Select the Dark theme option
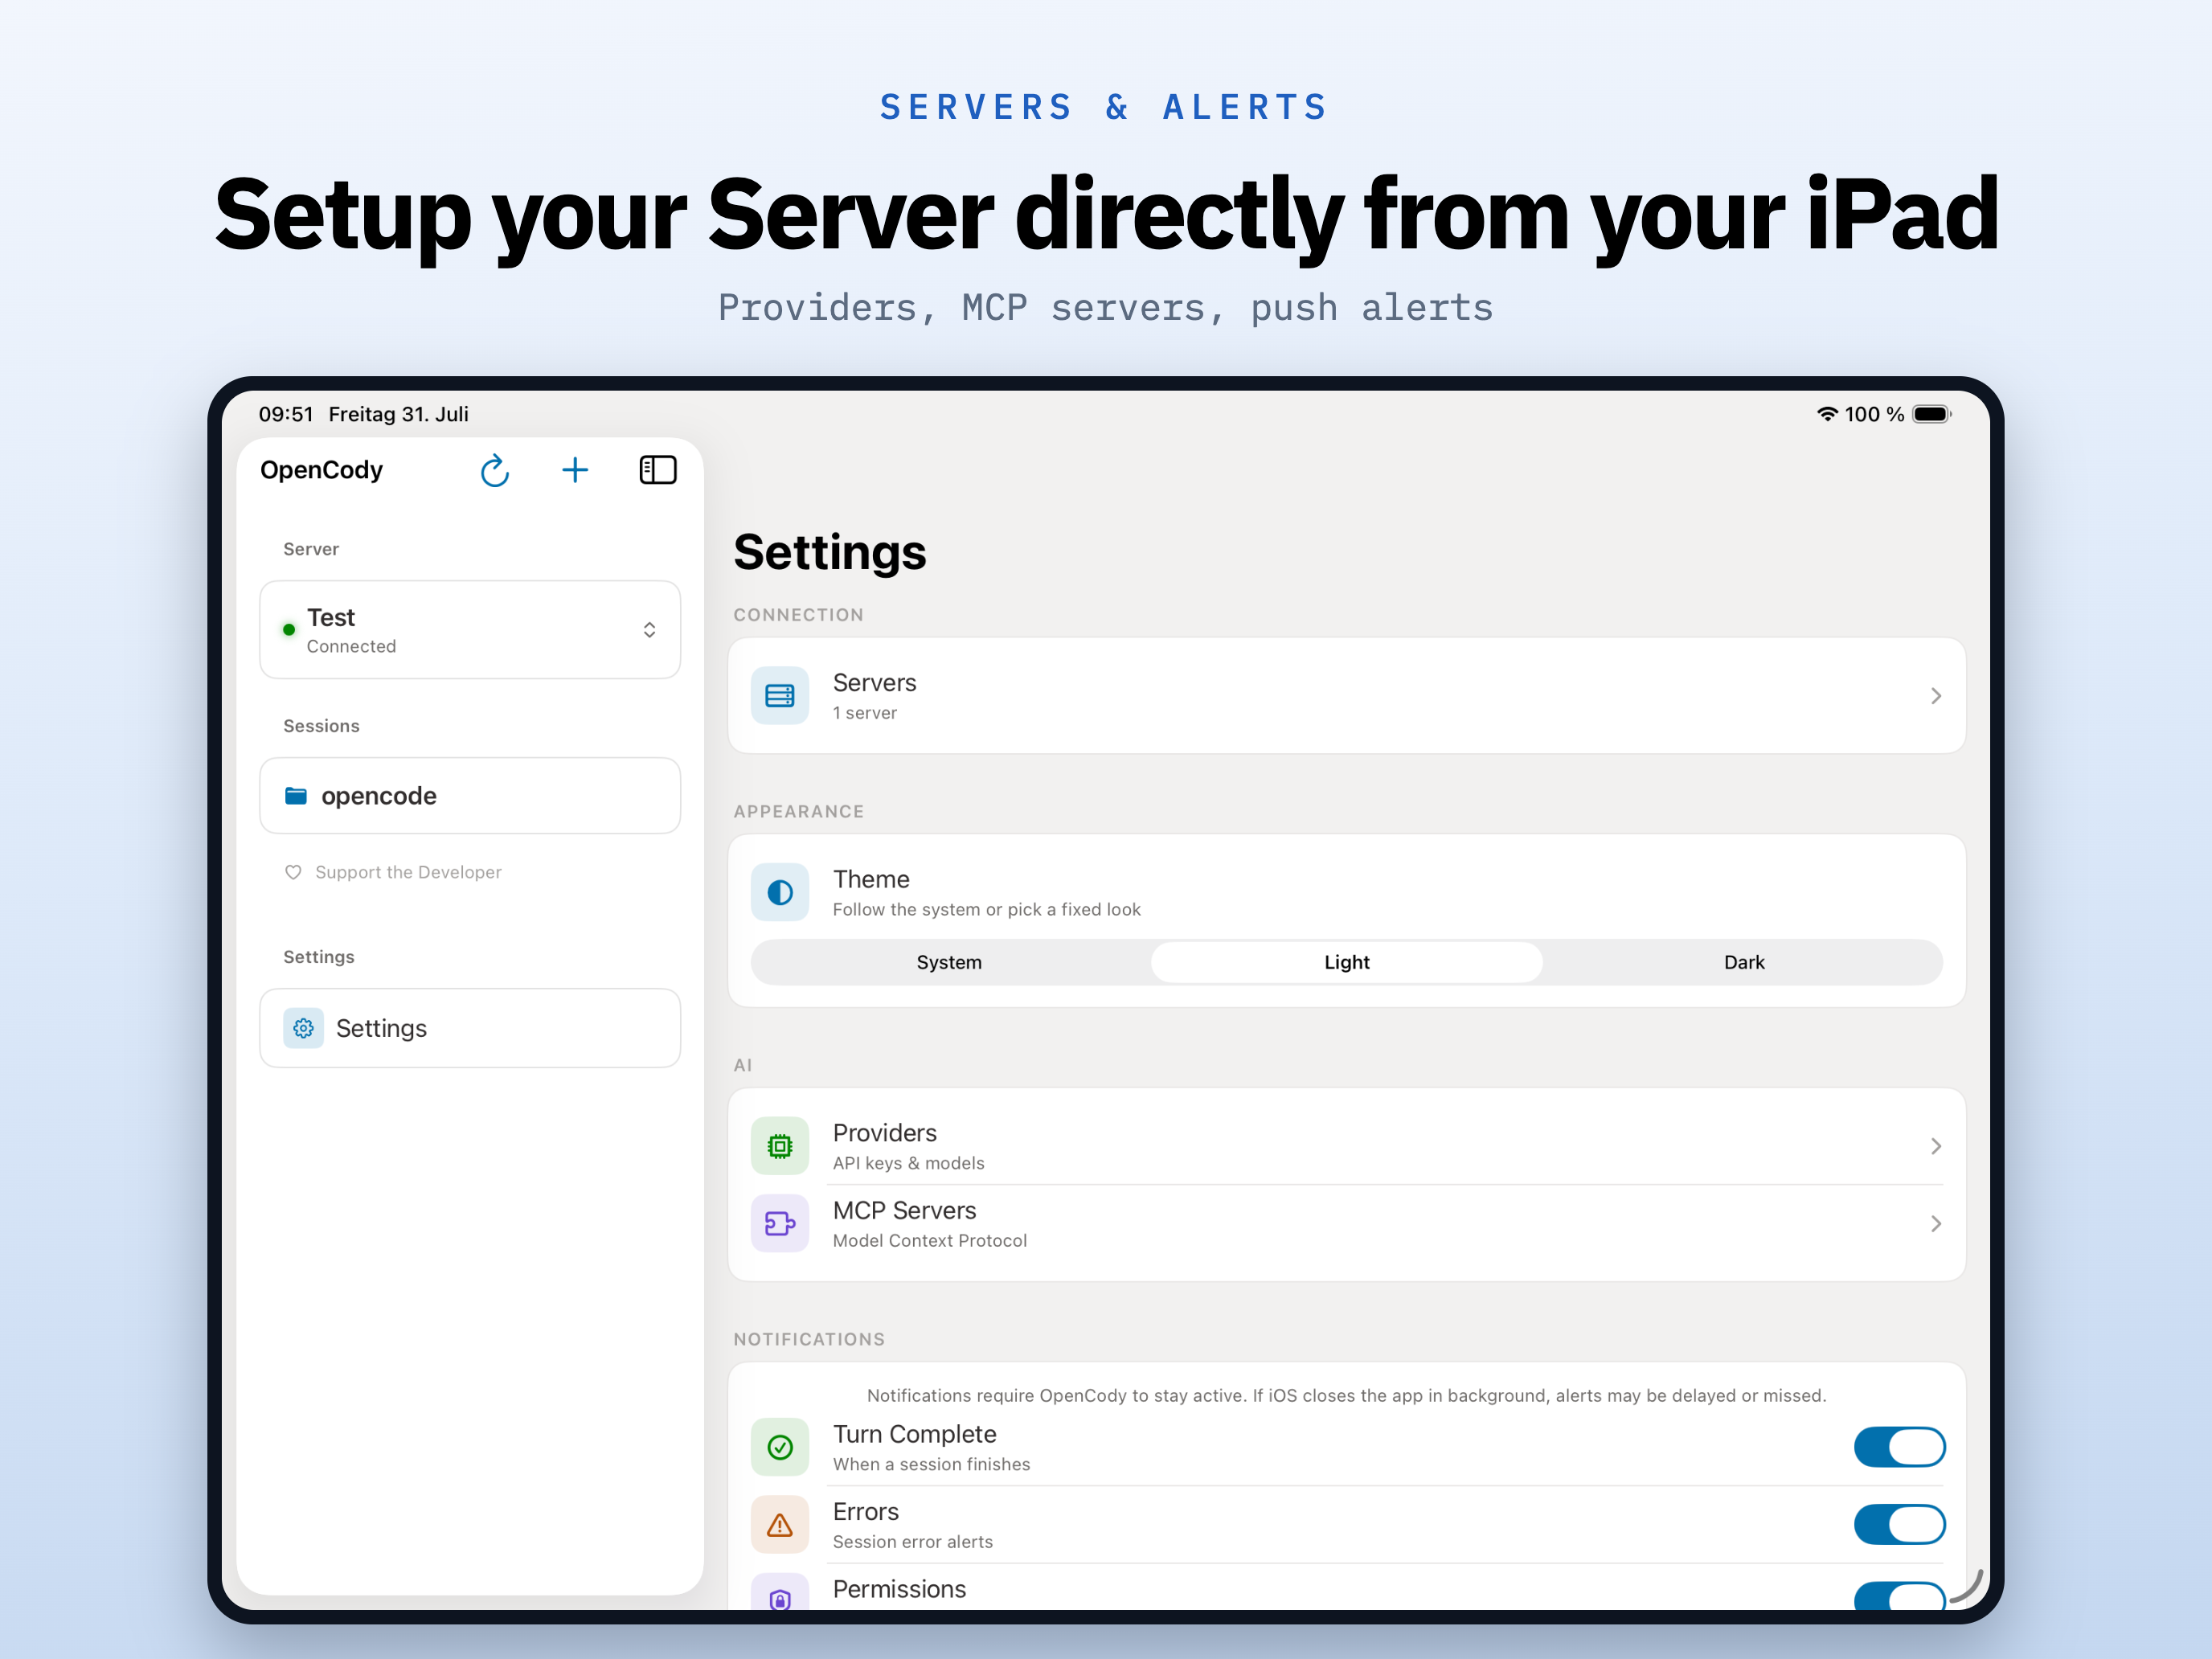Screen dimensions: 2212x1659 [x=1744, y=962]
